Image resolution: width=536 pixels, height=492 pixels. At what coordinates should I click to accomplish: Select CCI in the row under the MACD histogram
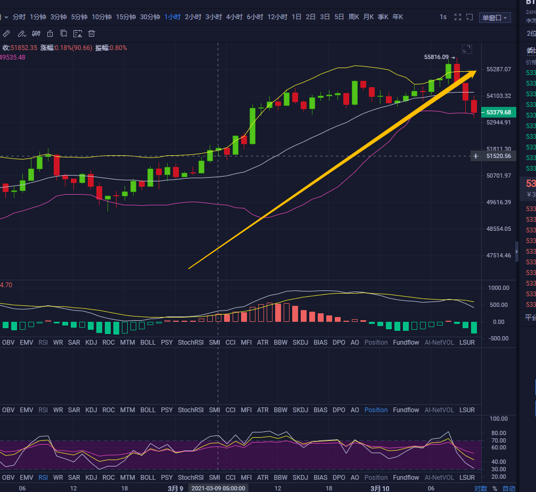[x=230, y=343]
